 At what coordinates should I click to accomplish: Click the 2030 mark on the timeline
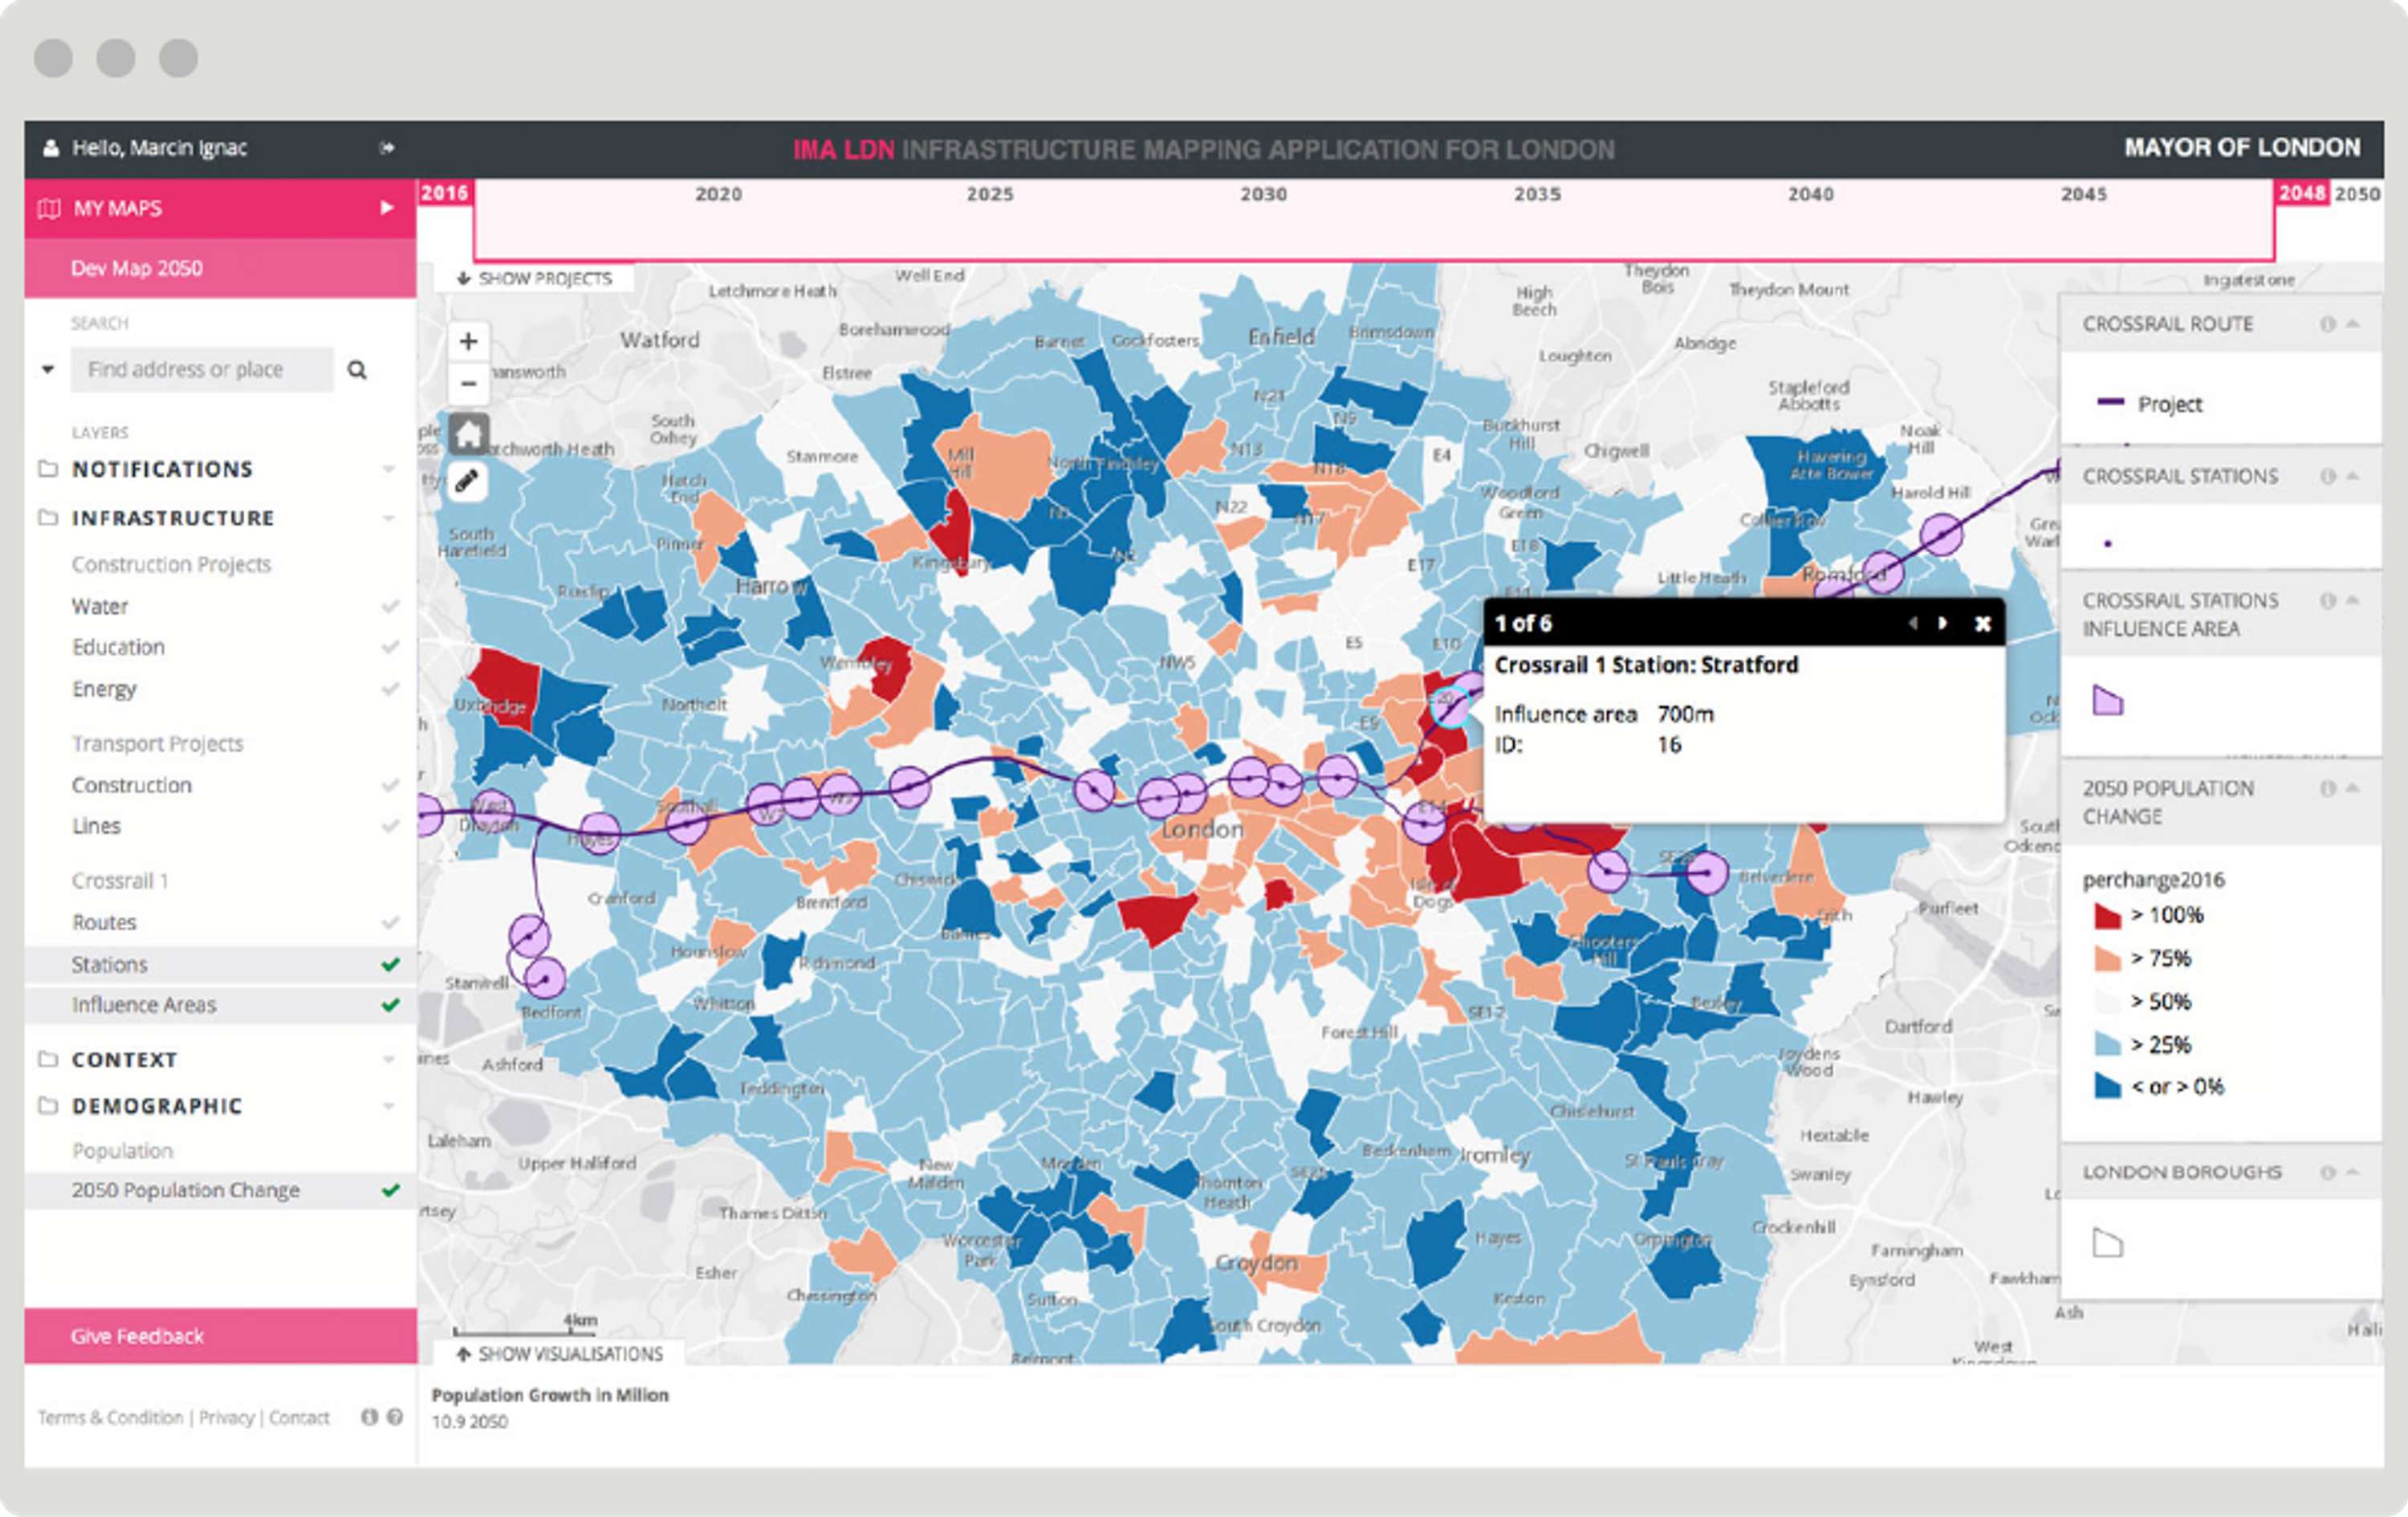pos(1264,194)
